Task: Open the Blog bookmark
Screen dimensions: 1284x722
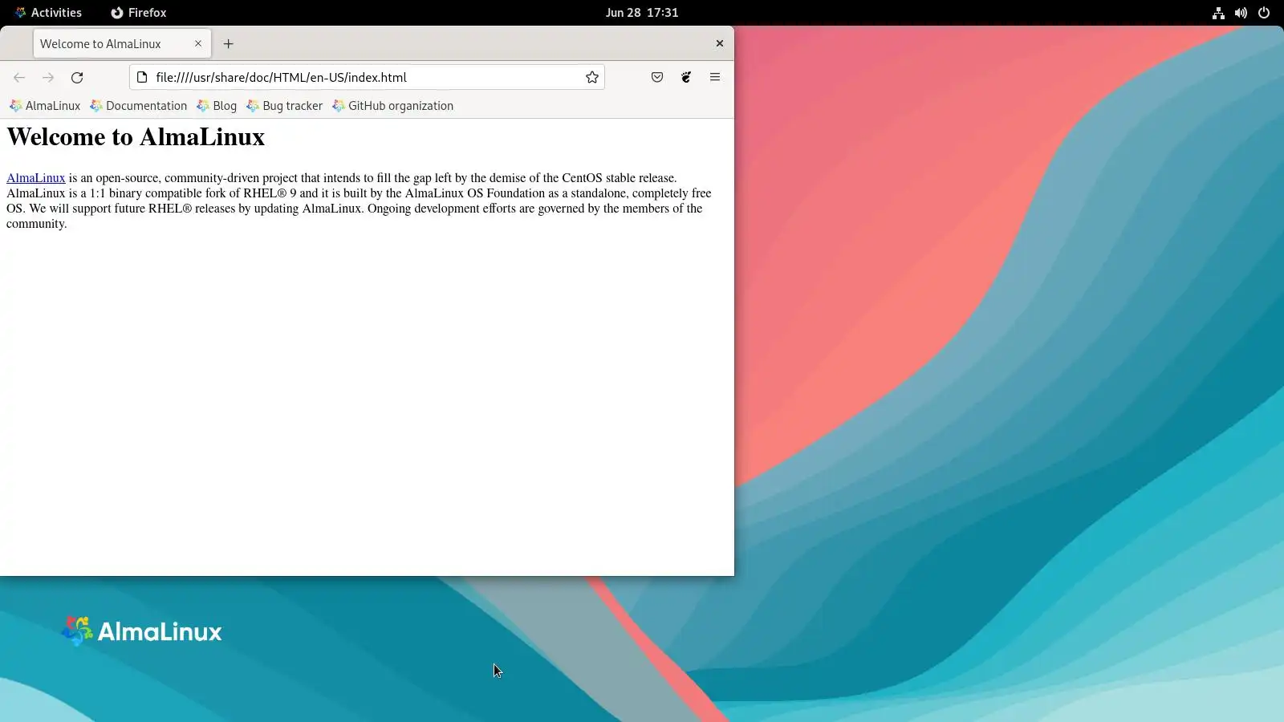Action: (x=217, y=106)
